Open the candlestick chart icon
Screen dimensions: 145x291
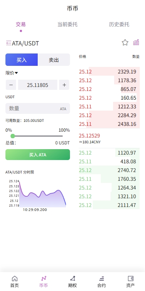click(x=136, y=43)
